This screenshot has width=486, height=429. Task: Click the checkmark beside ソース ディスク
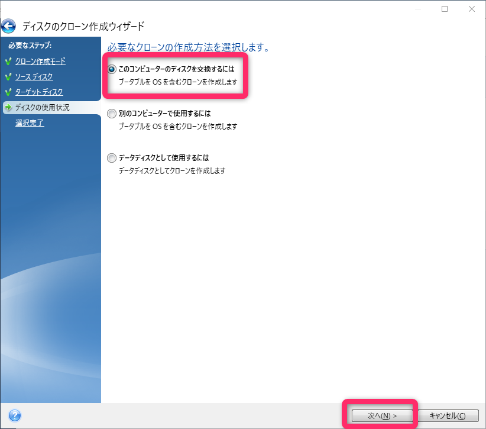[8, 76]
